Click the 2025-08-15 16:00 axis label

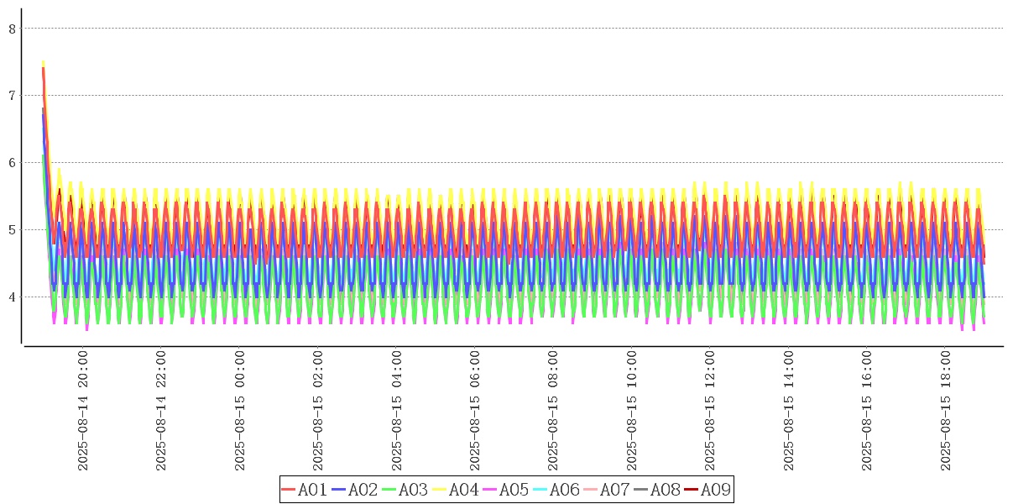point(868,411)
